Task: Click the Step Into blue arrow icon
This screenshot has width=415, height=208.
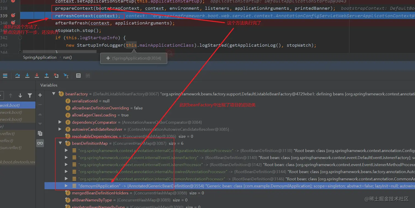Action: (x=27, y=76)
